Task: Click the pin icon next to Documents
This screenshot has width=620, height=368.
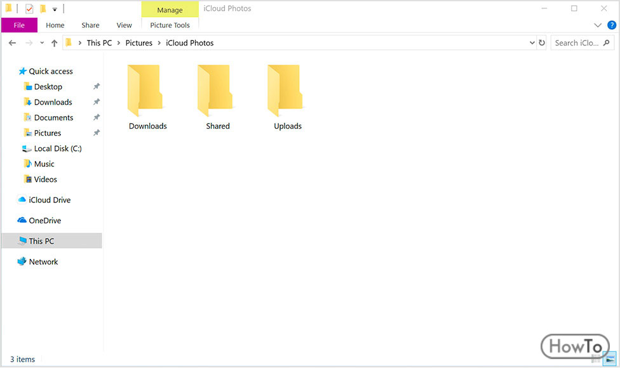Action: [x=97, y=117]
